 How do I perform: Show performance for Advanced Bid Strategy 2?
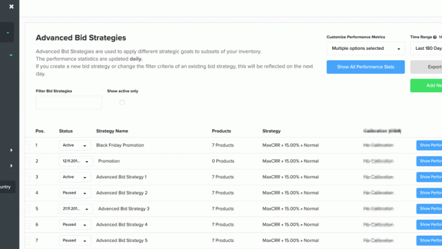tap(429, 193)
